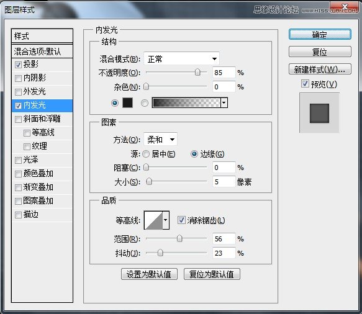This screenshot has width=362, height=314.
Task: Choose 边缘(G) as the source
Action: 194,154
